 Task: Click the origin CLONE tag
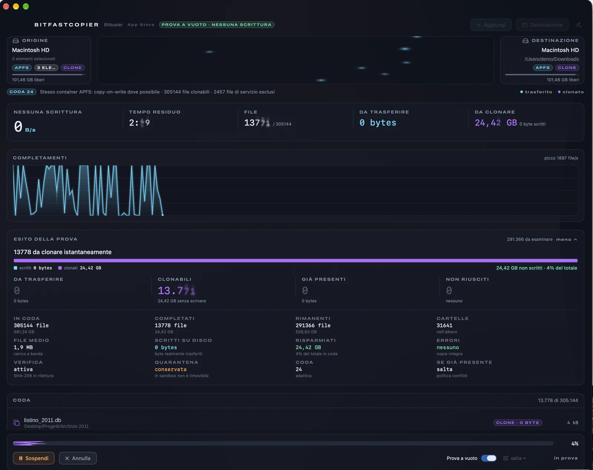(x=73, y=68)
